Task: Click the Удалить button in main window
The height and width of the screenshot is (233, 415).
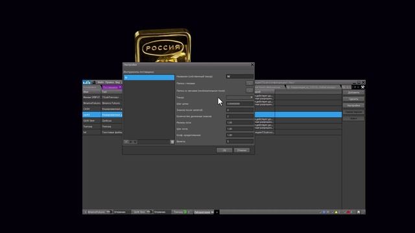Action: tap(353, 99)
